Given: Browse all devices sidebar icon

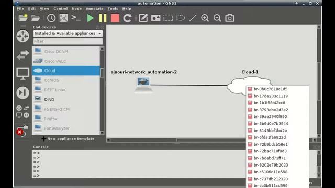Looking at the screenshot, I should [x=23, y=111].
